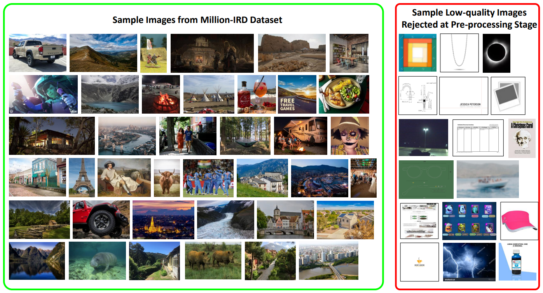Image resolution: width=543 pixels, height=293 pixels.
Task: Click 'Sample Images from Million-IRD Dataset' heading
Action: pyautogui.click(x=197, y=20)
